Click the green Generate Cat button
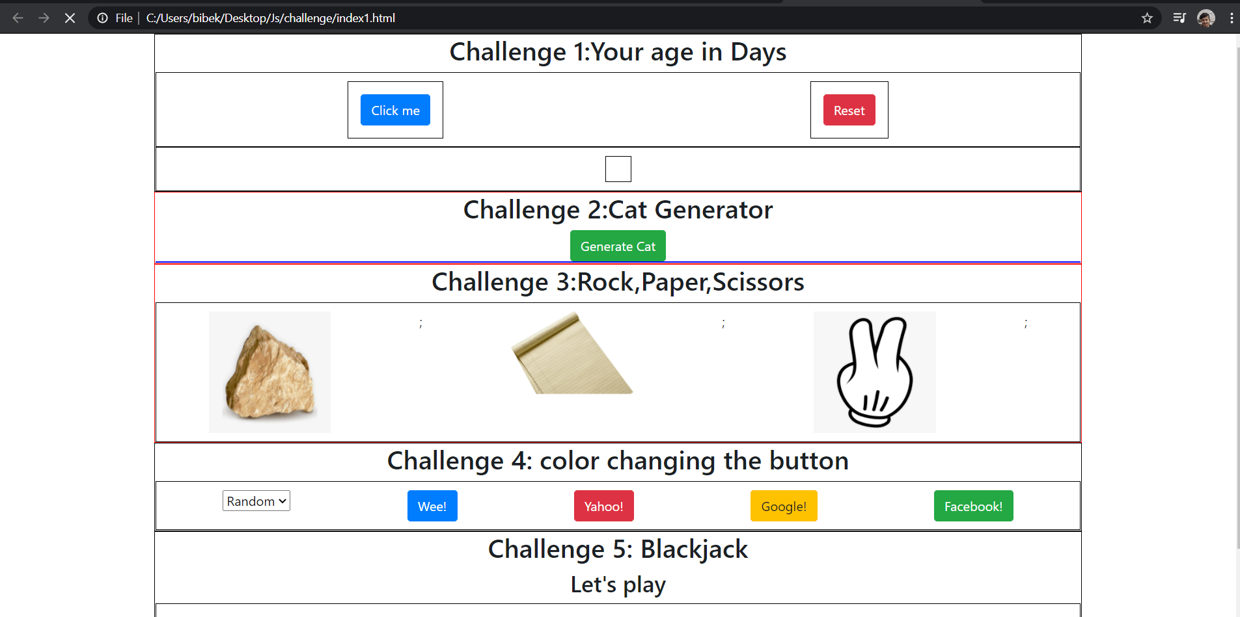The width and height of the screenshot is (1240, 617). [618, 246]
